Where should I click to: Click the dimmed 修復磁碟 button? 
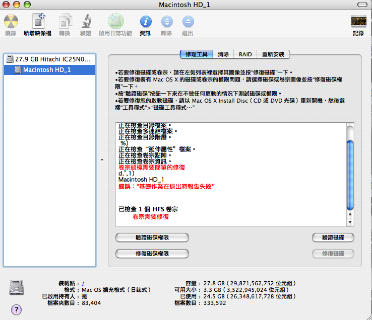[333, 254]
